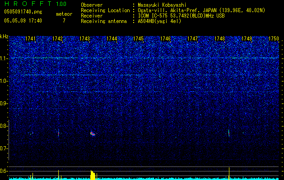Image resolution: width=284 pixels, height=180 pixels.
Task: Click the yellow intensity spike at 1742
Action: point(58,175)
